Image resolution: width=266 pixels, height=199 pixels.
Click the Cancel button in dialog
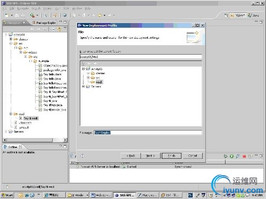(193, 156)
